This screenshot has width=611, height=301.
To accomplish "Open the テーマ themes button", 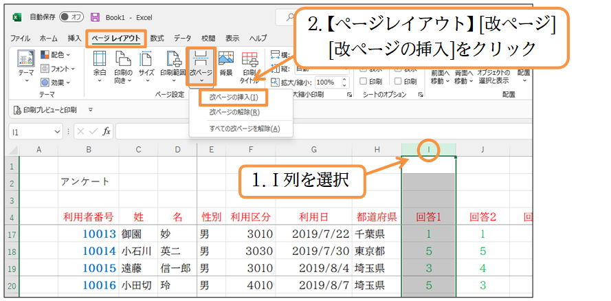I will point(27,67).
